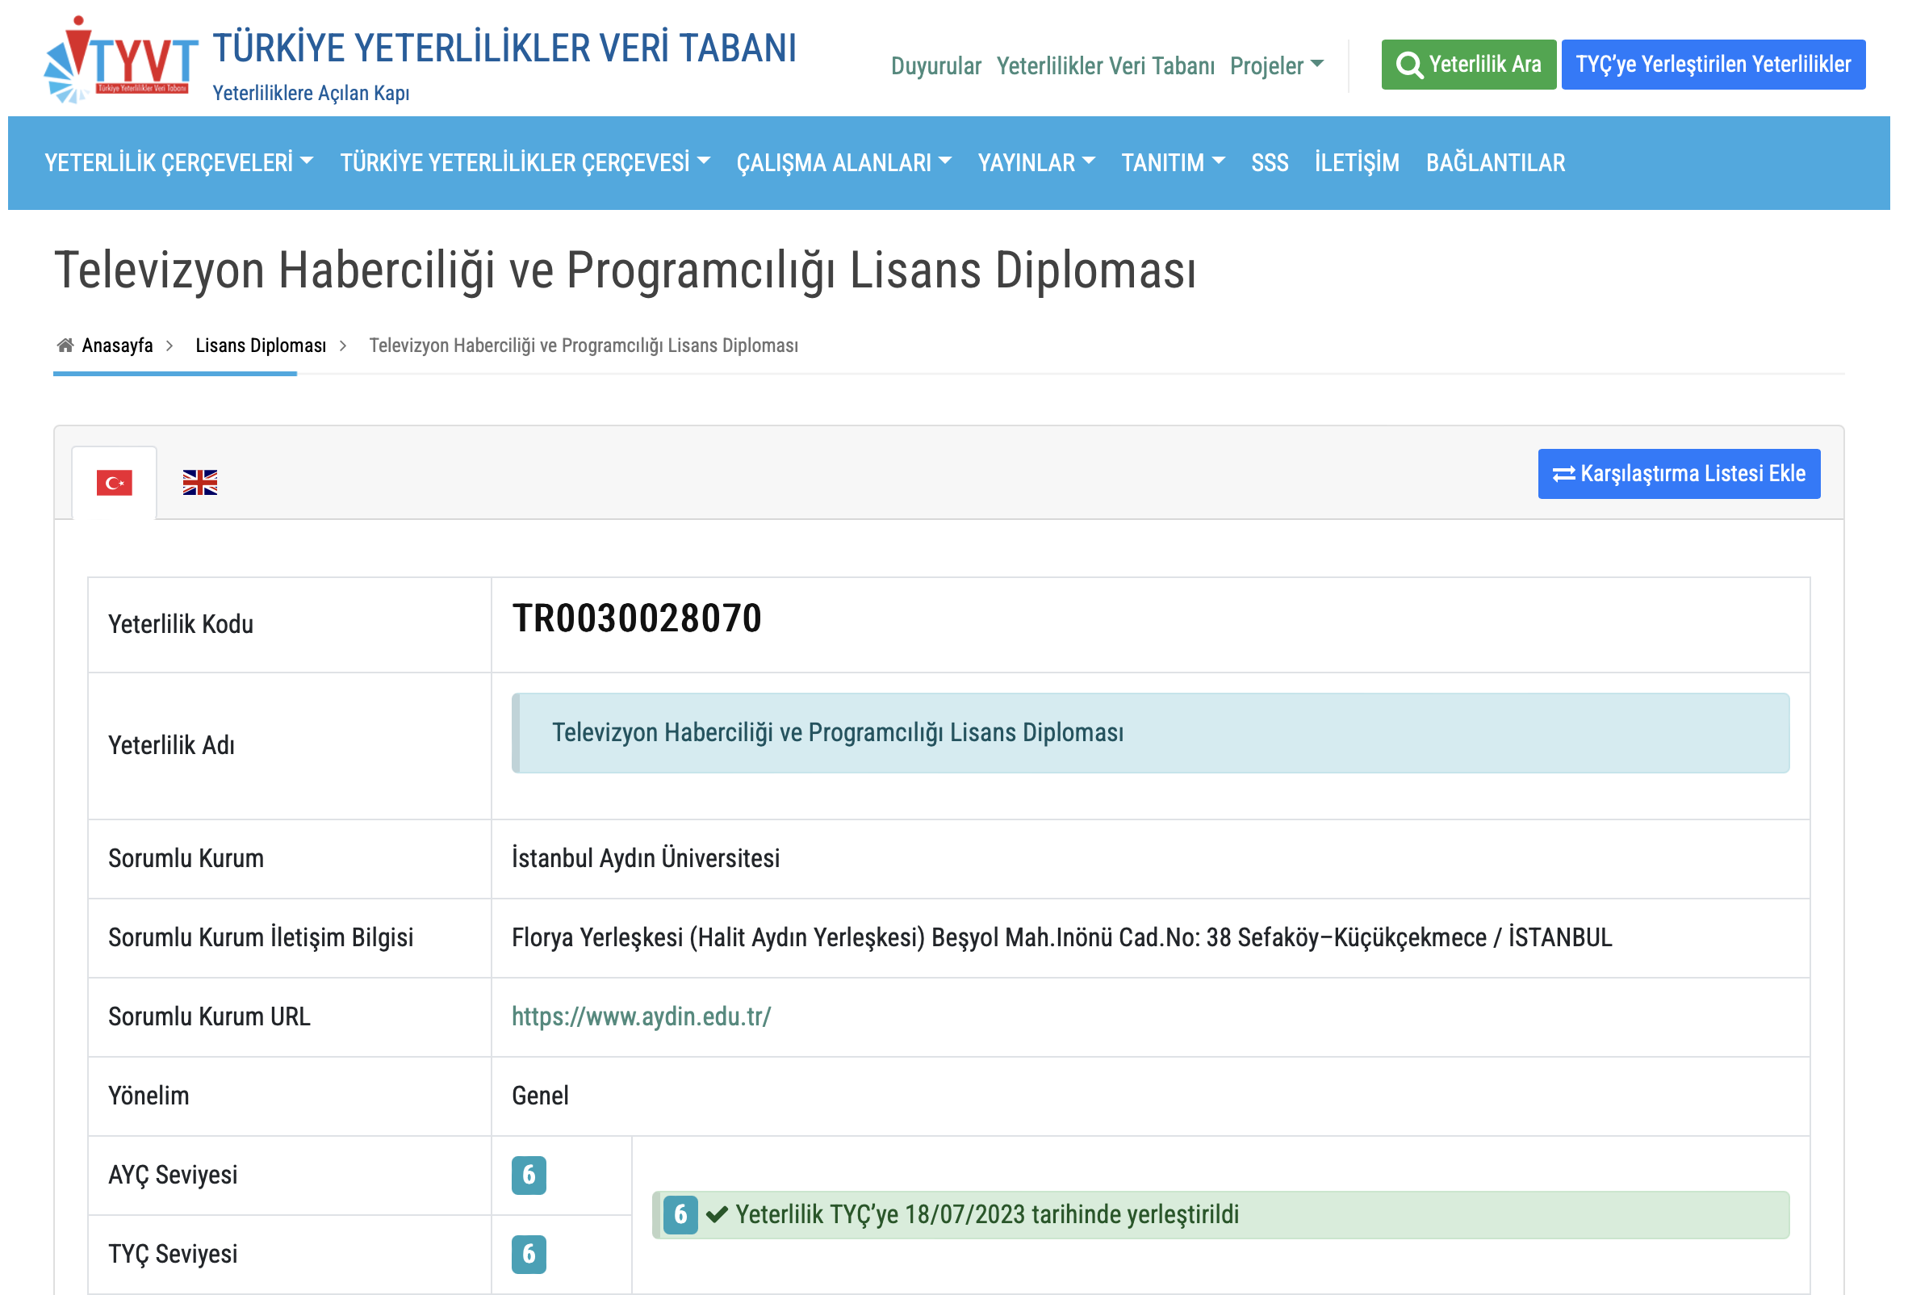
Task: Expand the YETERLİLİK ÇERÇEVELERİ menu
Action: click(x=179, y=163)
